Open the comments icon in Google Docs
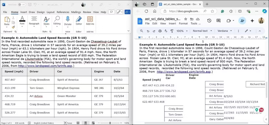 (218, 21)
